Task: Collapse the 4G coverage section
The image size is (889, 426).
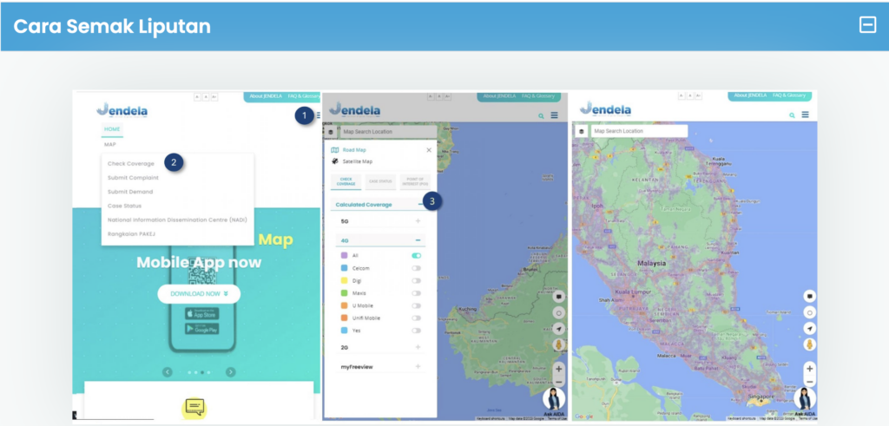Action: pos(418,240)
